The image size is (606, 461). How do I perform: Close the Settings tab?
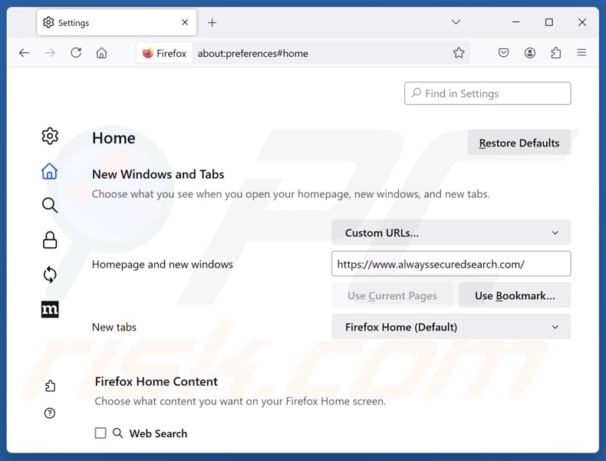(185, 22)
